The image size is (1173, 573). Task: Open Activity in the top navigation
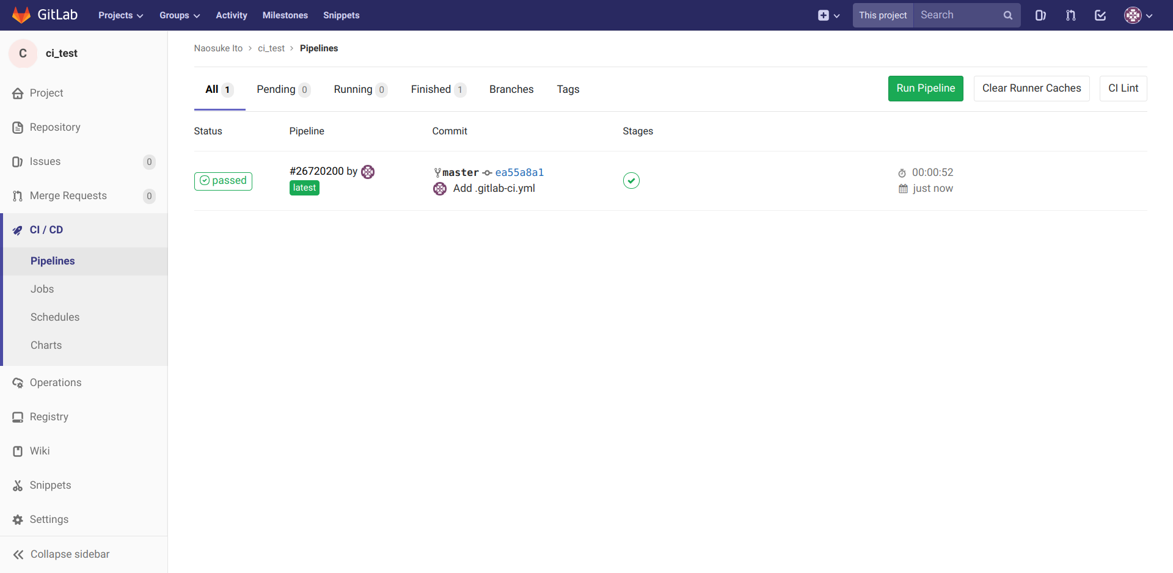tap(232, 15)
